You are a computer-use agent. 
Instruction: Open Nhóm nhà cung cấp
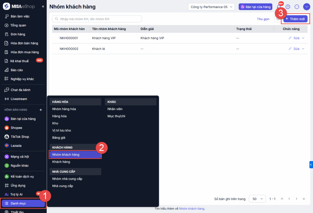[67, 179]
